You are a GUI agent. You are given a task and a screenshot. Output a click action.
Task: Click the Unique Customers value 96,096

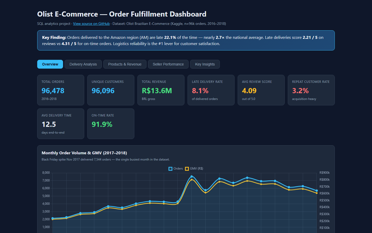[x=103, y=91]
